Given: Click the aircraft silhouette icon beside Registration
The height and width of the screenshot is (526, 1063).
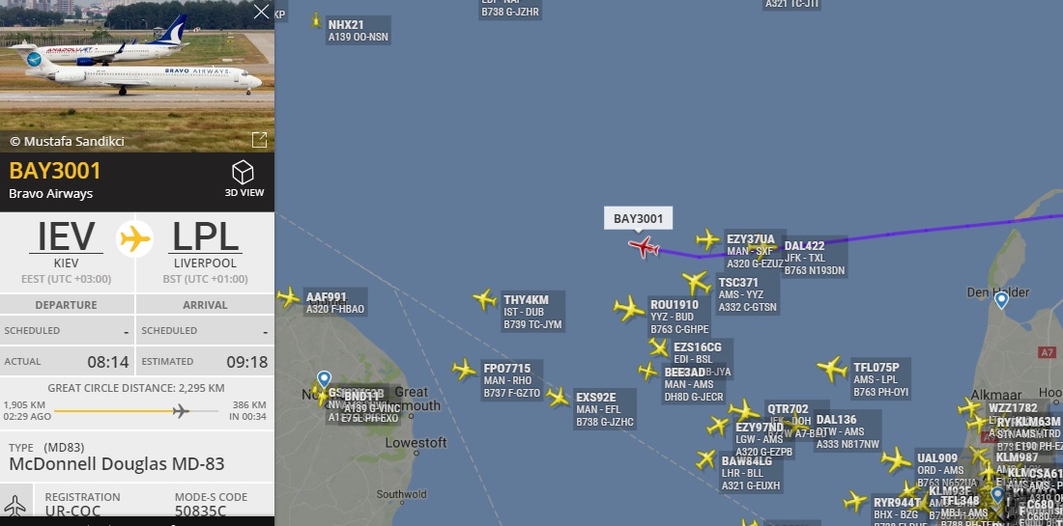Looking at the screenshot, I should click(14, 505).
